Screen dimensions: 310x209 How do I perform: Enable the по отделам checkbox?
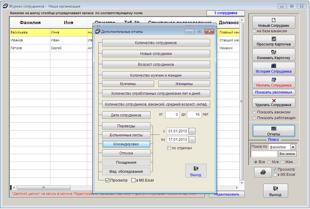(x=169, y=148)
